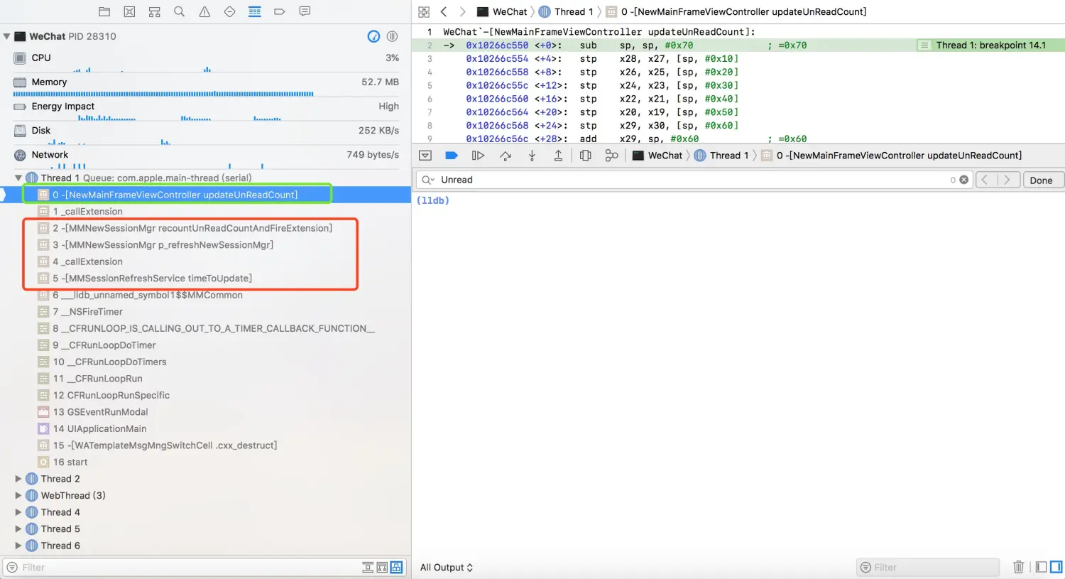Toggle the console pane visibility
Screen dimensions: 1065x579
tap(1056, 567)
